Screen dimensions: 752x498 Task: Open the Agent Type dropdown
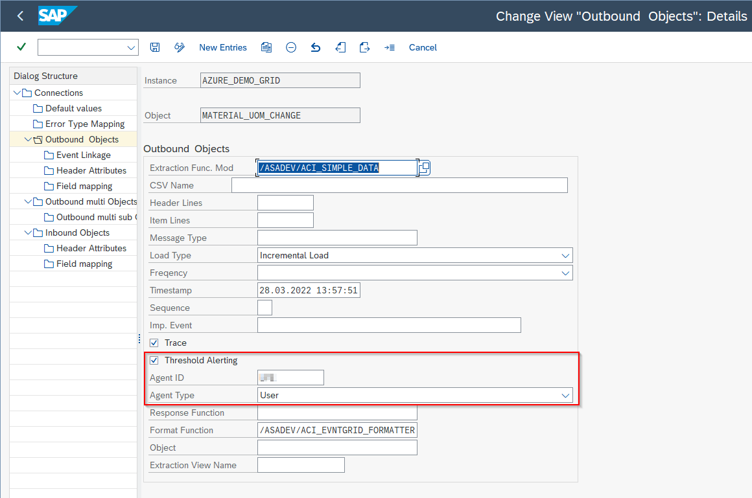[x=565, y=396]
